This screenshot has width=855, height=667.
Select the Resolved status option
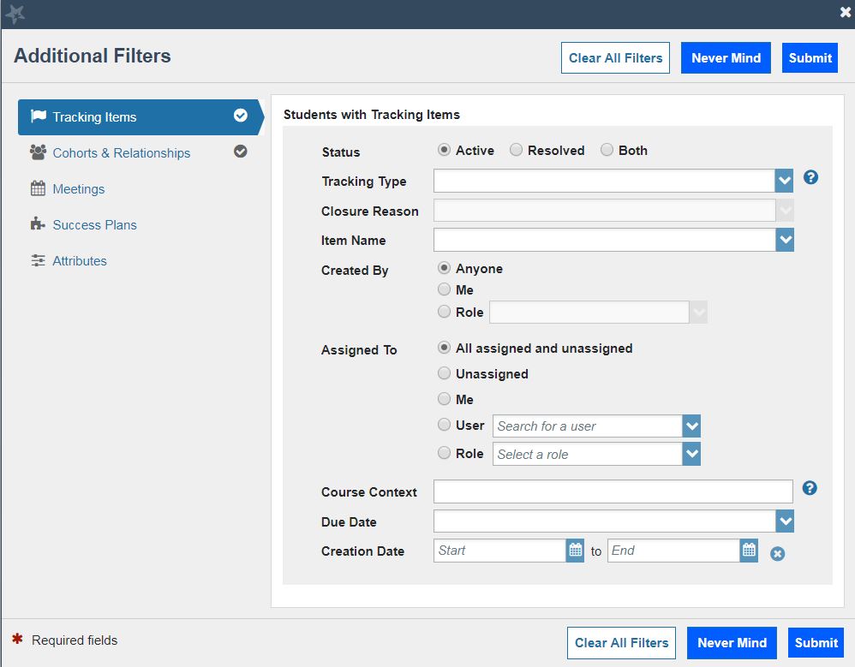[516, 150]
